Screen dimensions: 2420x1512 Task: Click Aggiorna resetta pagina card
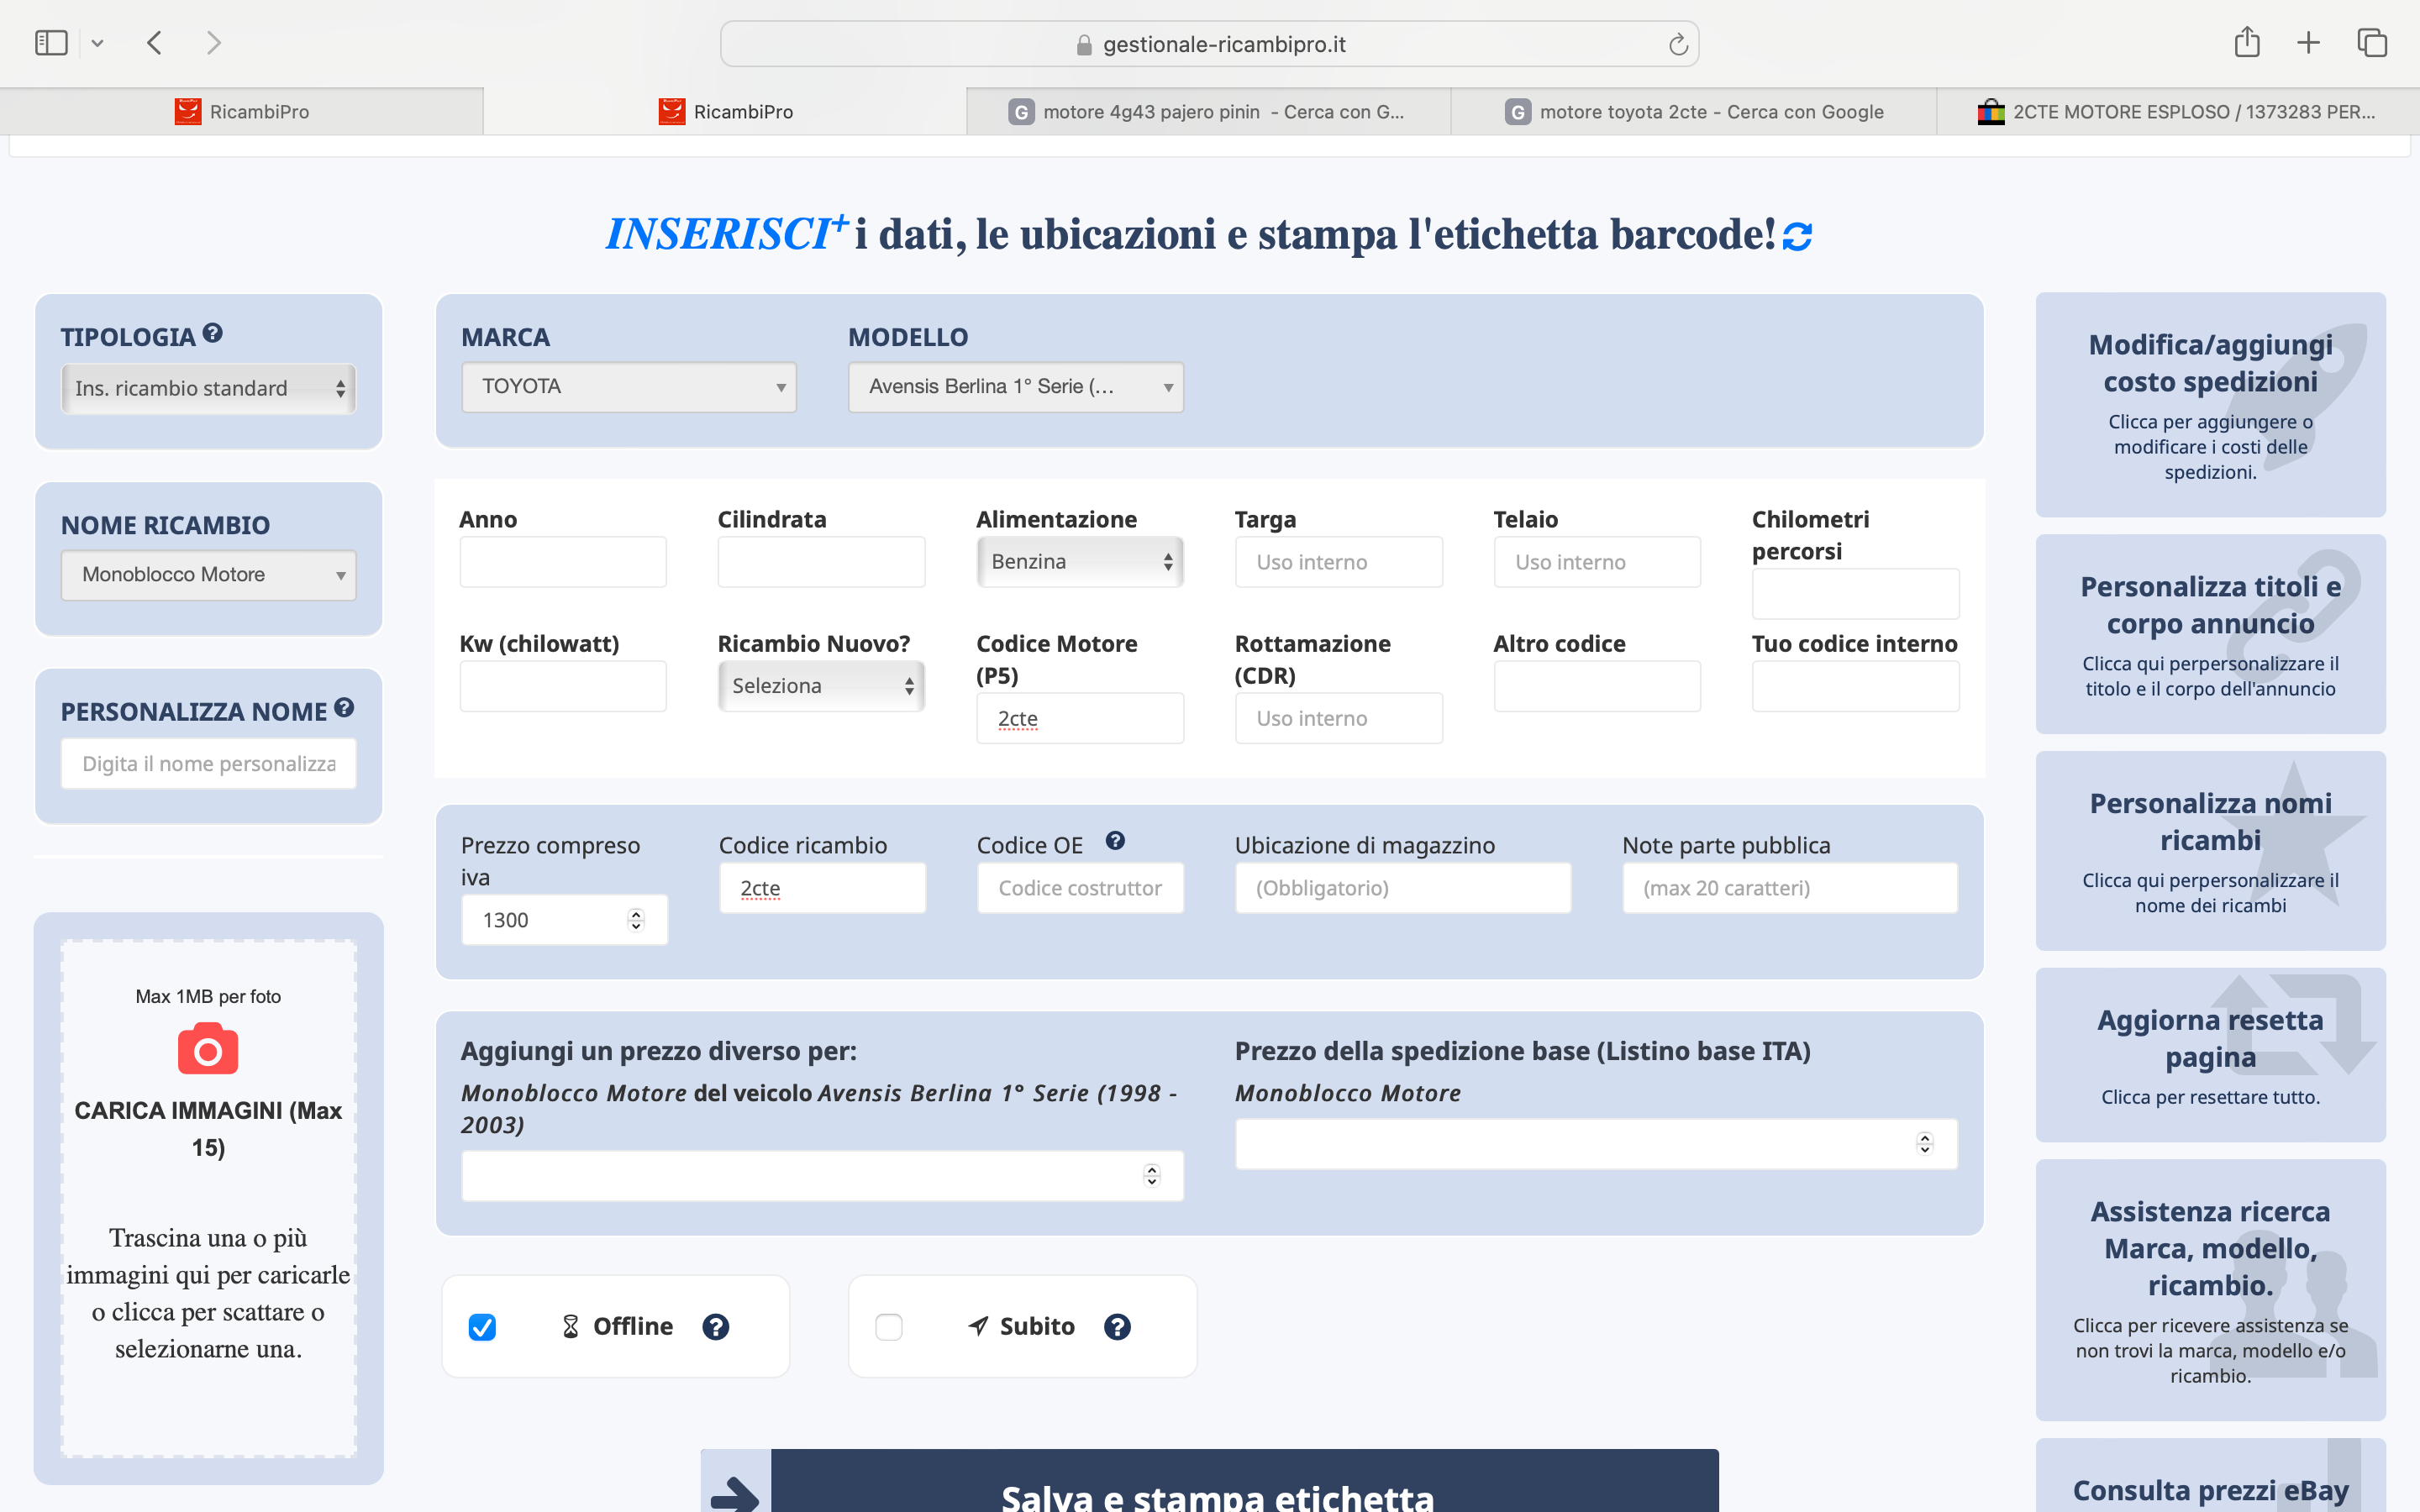pos(2210,1055)
